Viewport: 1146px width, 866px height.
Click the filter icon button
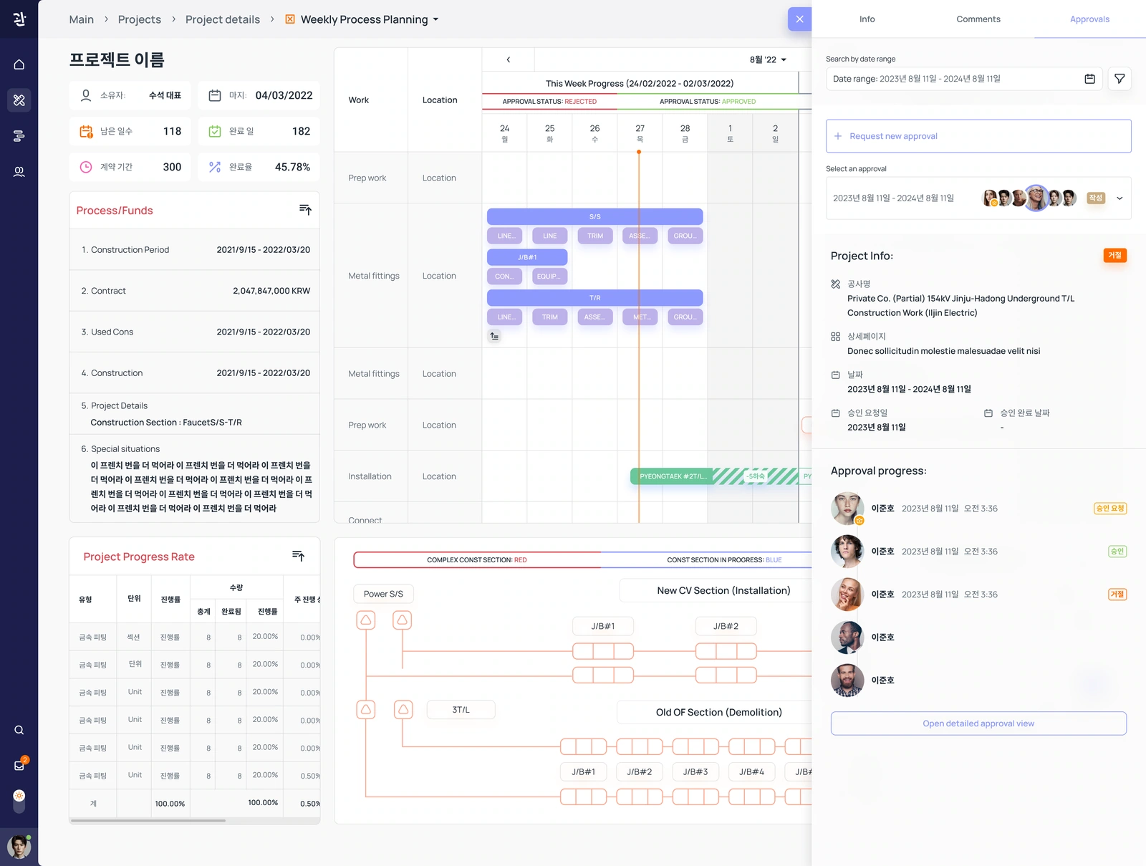(1119, 79)
